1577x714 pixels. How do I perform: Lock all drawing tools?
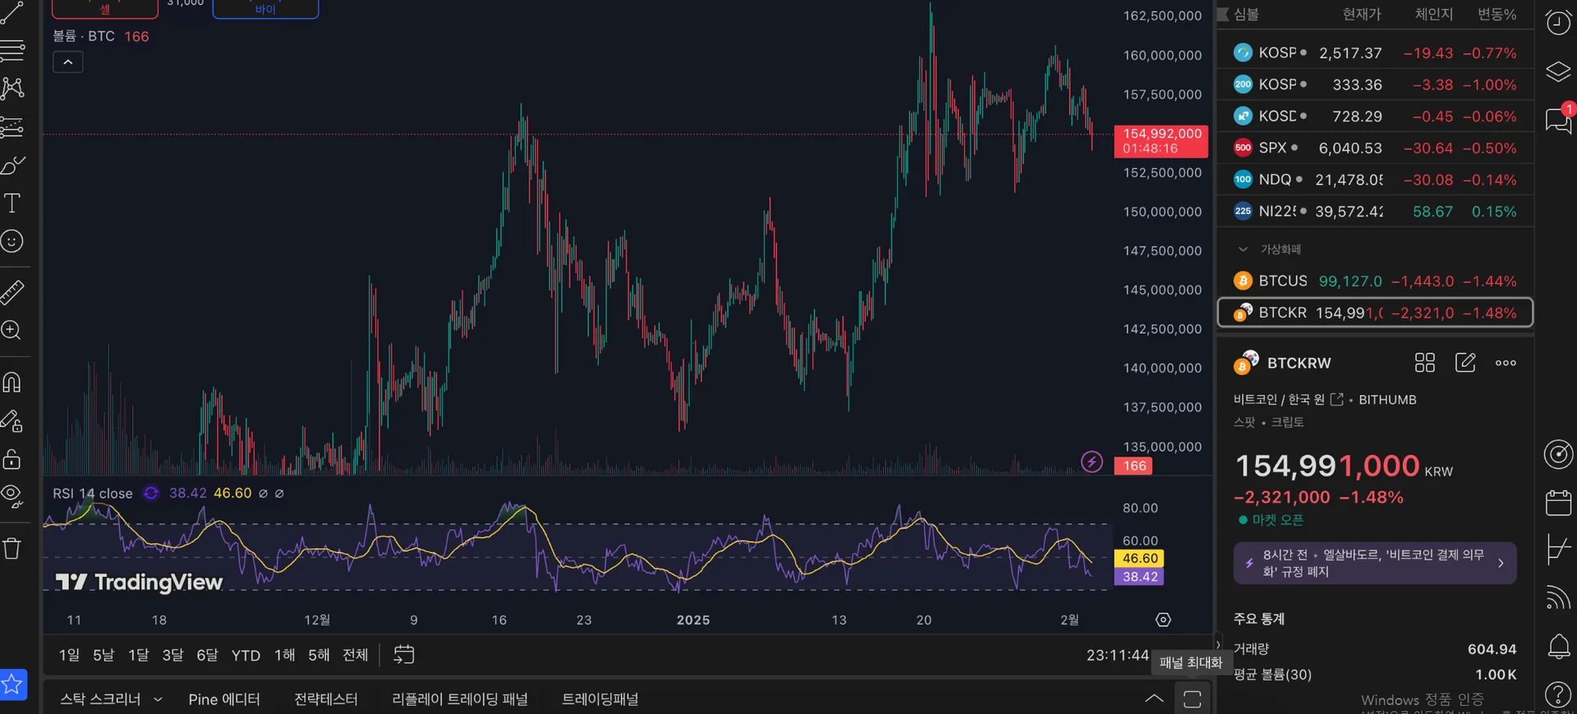11,459
